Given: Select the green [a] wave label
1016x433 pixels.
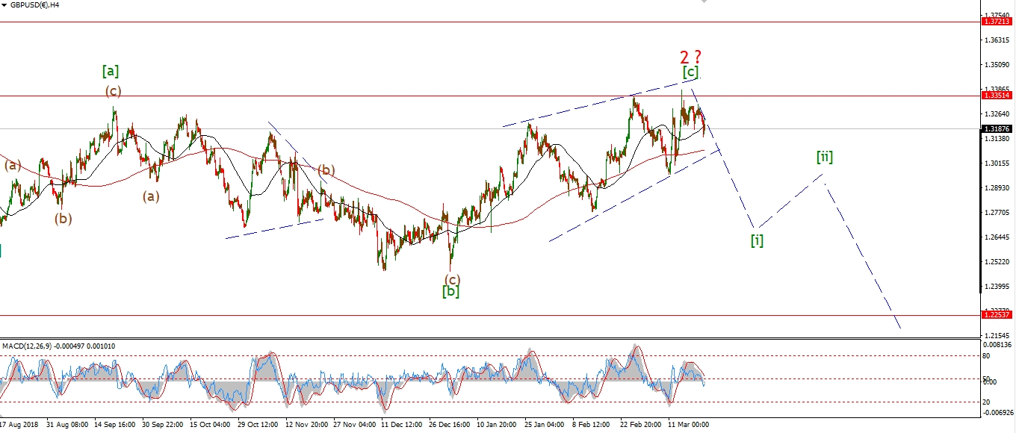Looking at the screenshot, I should (x=111, y=71).
